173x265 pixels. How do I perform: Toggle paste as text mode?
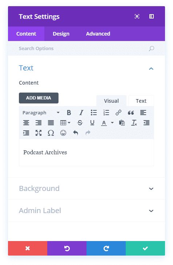pos(122,123)
